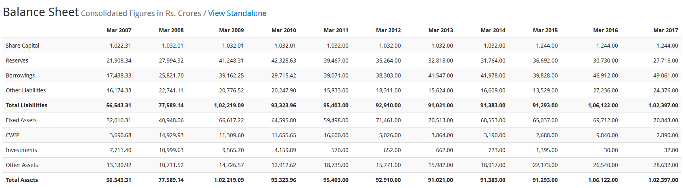Select the Mar 2017 column header
This screenshot has height=188, width=683.
666,30
